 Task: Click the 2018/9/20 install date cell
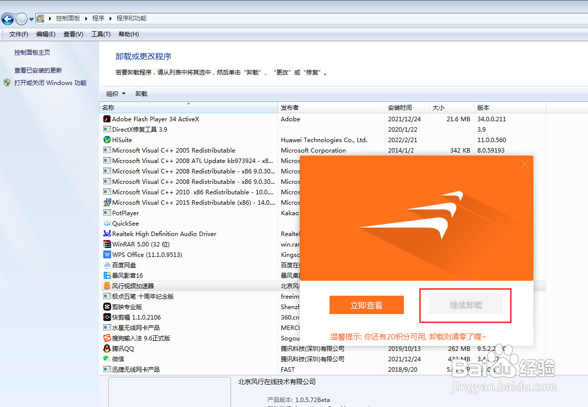pyautogui.click(x=402, y=369)
